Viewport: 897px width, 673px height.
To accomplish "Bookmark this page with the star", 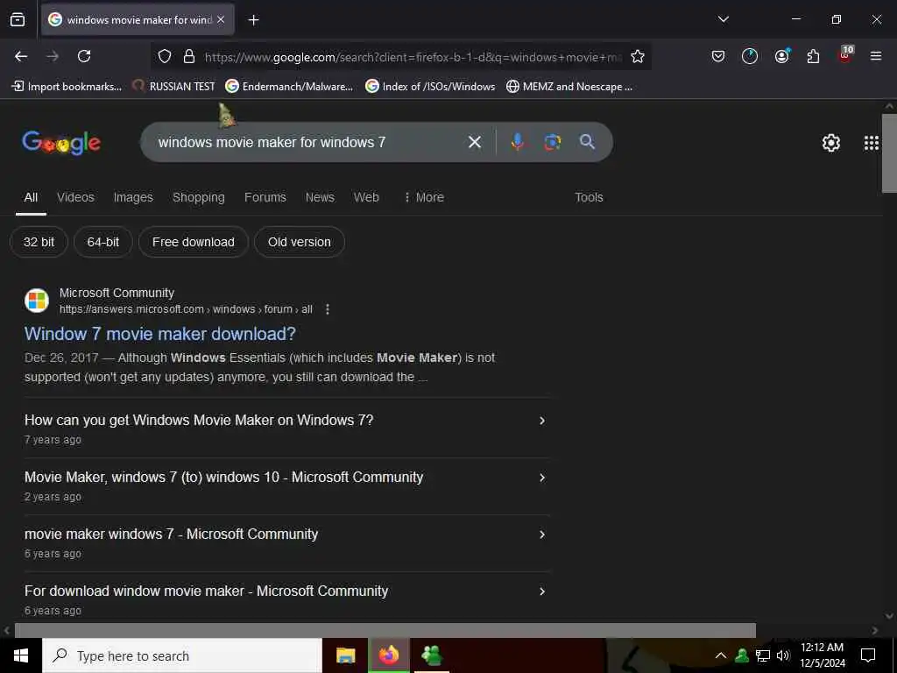I will coord(638,57).
